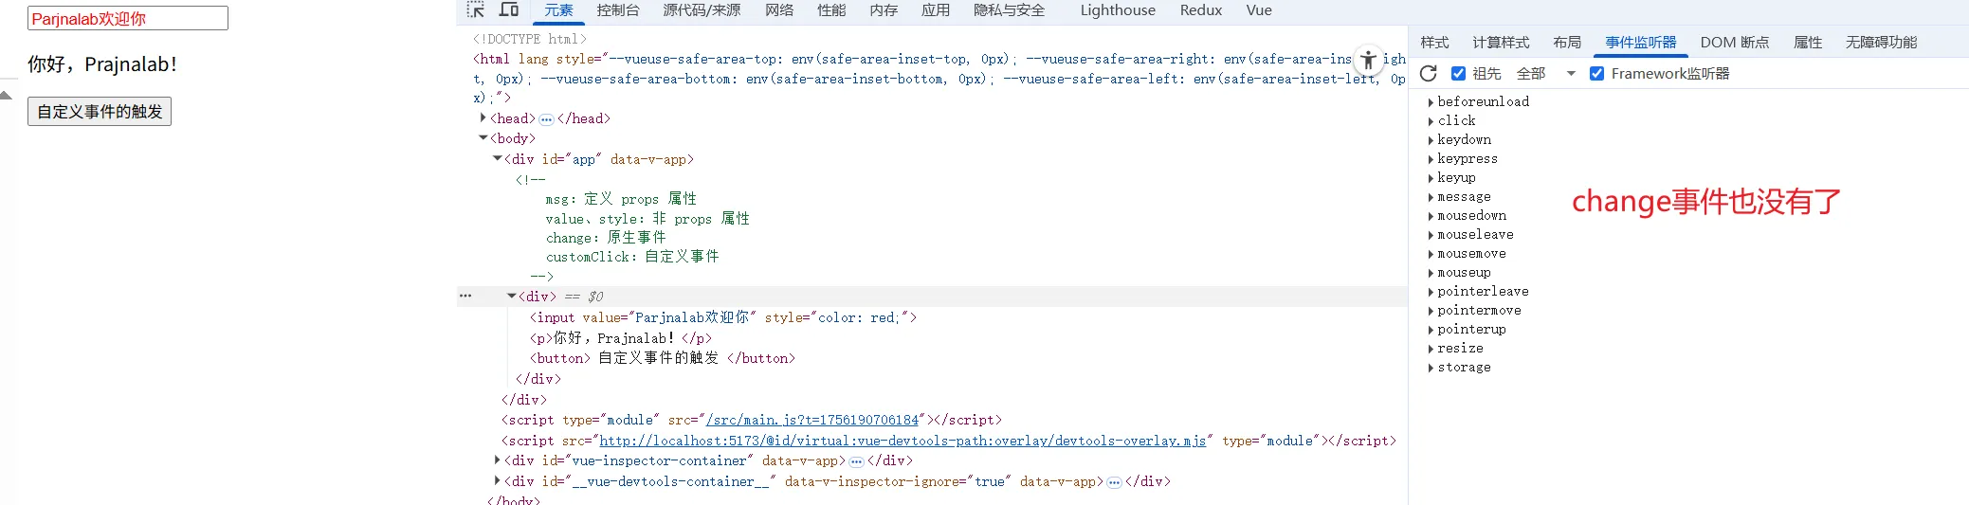The height and width of the screenshot is (505, 1969).
Task: Toggle the device toolbar icon
Action: (x=509, y=10)
